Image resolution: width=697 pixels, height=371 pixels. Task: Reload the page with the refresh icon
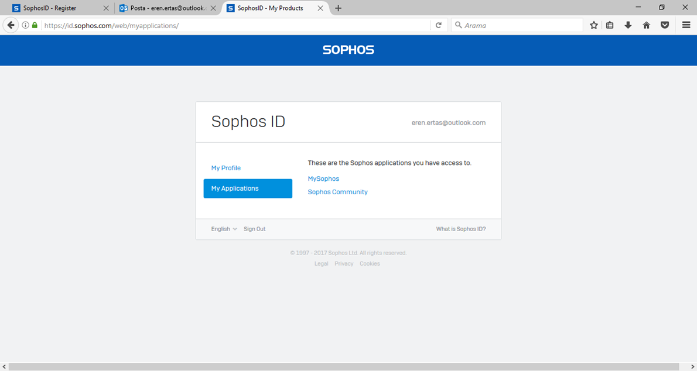[x=438, y=25]
